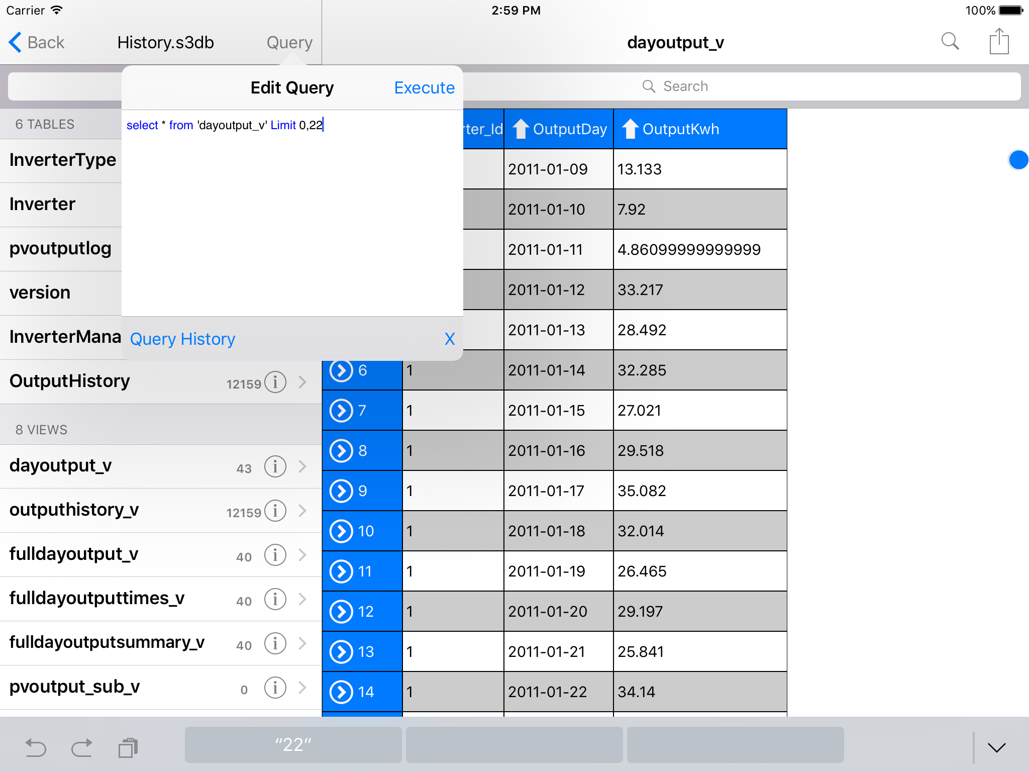
Task: Tap redo arrow in keyboard bar
Action: click(x=82, y=747)
